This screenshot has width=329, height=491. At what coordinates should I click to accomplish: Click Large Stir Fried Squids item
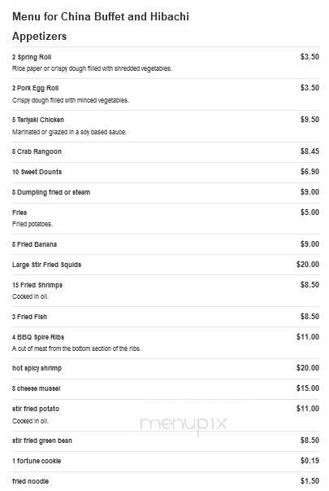coord(46,265)
